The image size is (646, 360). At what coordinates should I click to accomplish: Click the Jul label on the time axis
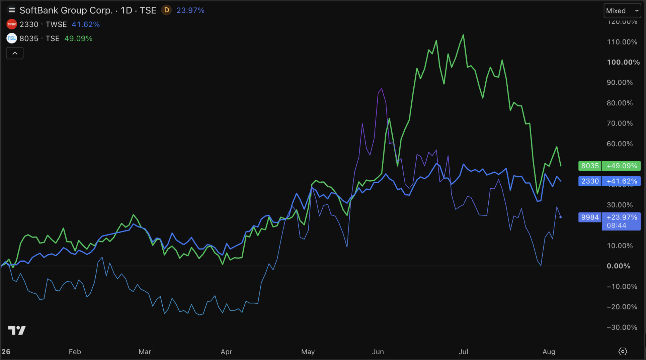(463, 352)
